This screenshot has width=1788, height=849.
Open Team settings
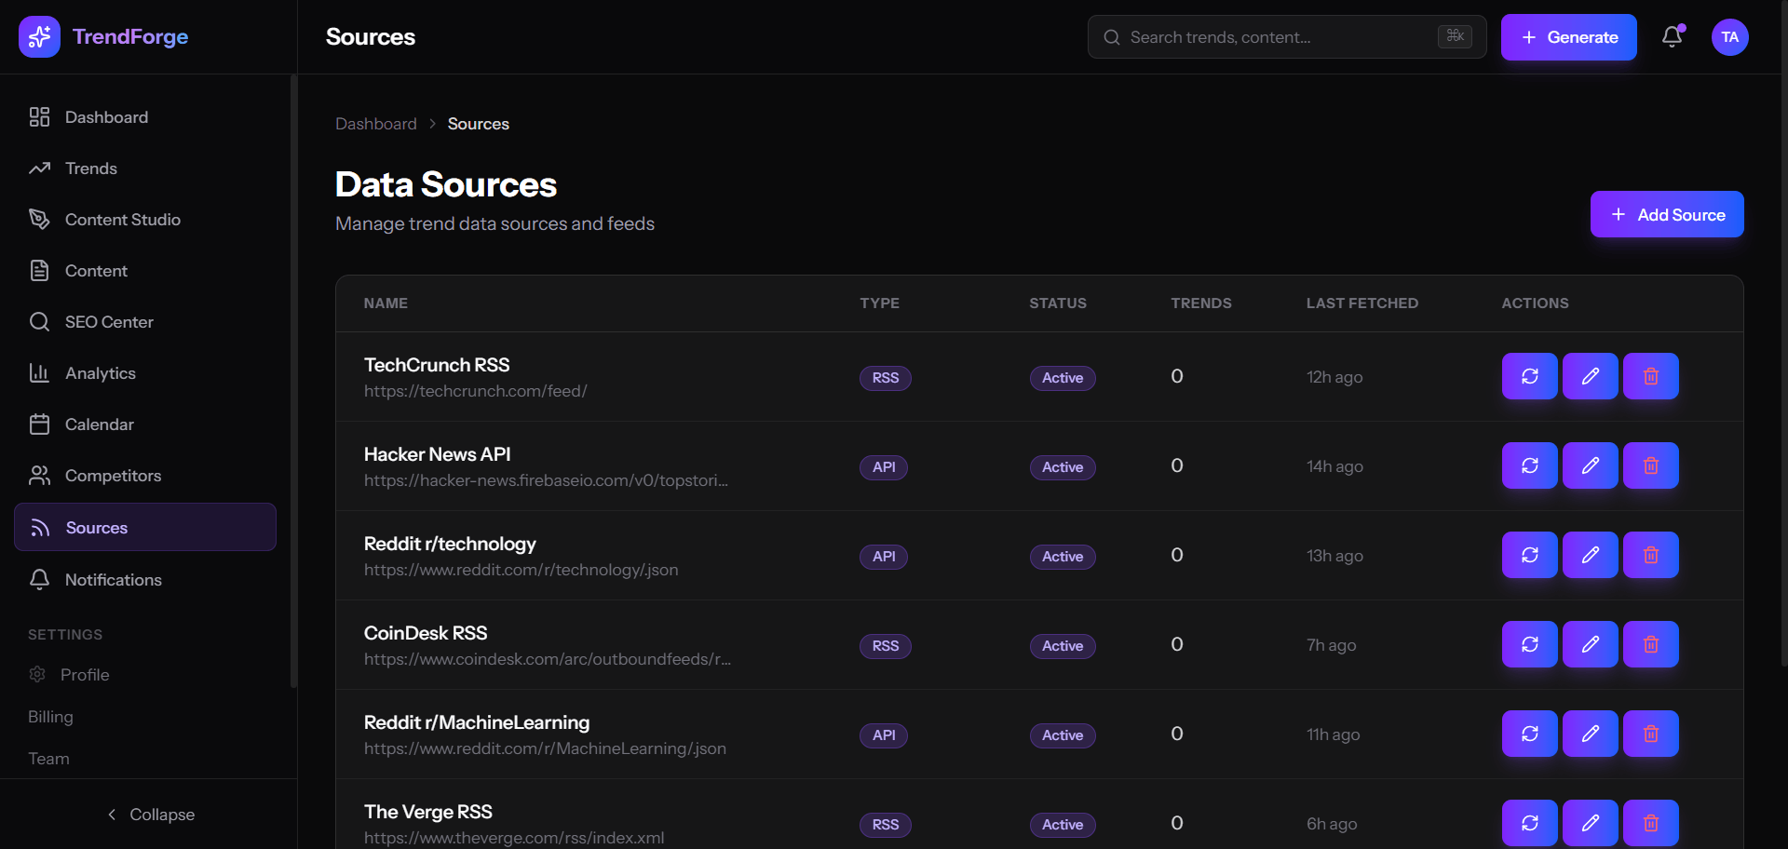[145, 759]
